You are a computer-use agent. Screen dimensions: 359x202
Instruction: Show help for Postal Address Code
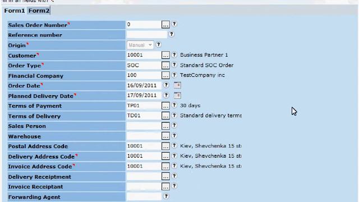(x=174, y=146)
